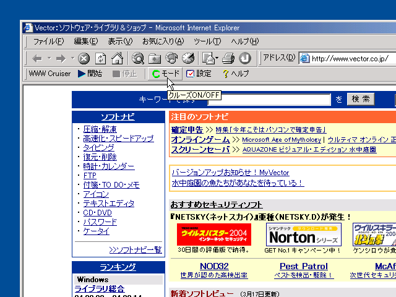Viewport: 396px width, 297px height.
Task: Open the お気に入り(A) menu
Action: tap(163, 41)
